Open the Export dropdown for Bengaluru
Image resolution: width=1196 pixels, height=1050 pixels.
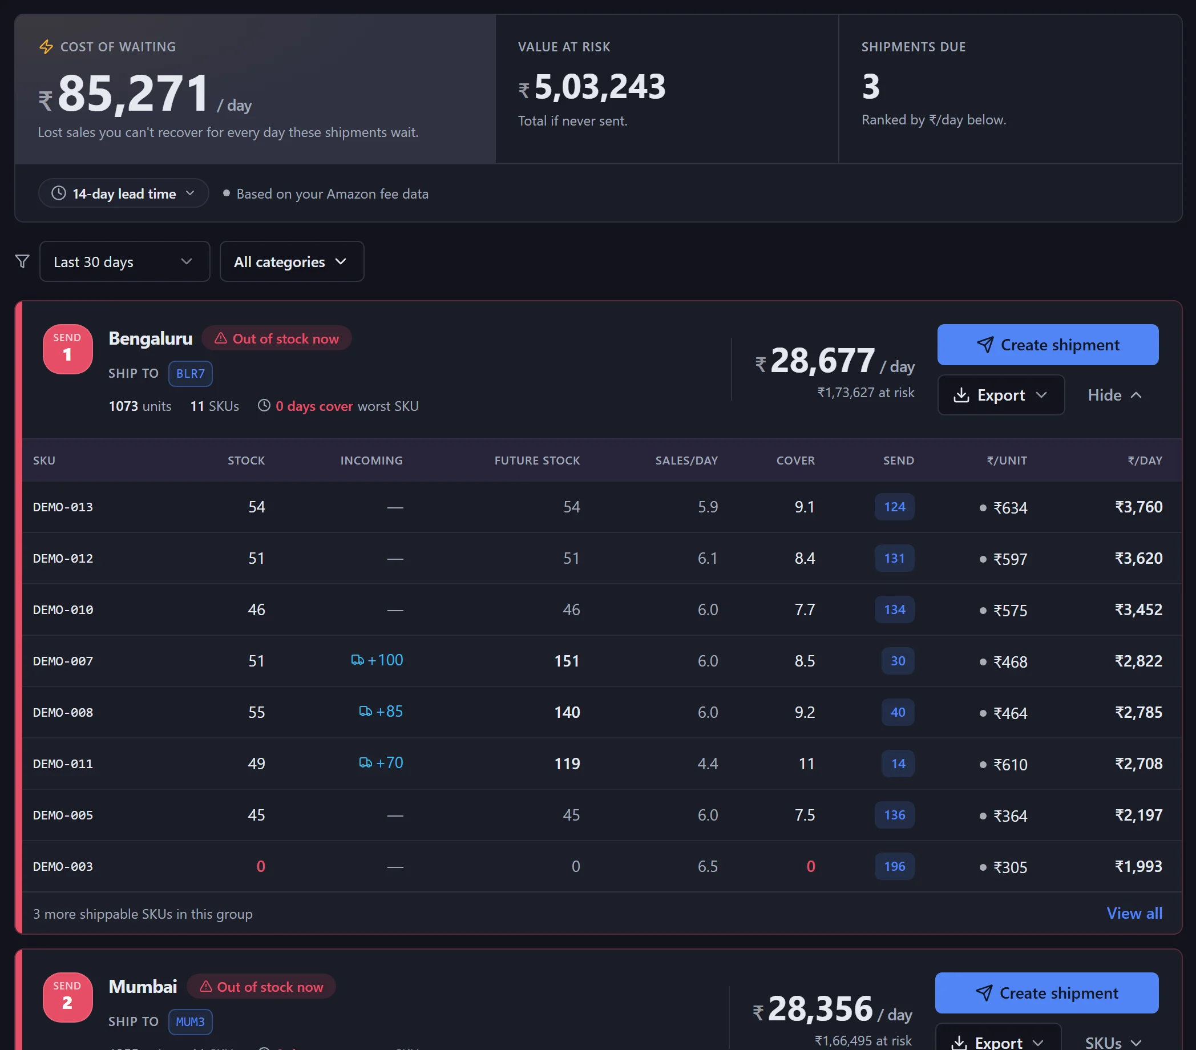pyautogui.click(x=1001, y=395)
